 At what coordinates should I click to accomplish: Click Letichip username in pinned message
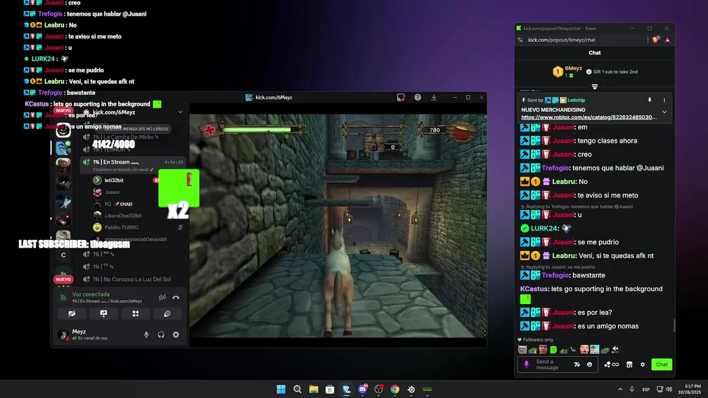[x=576, y=100]
